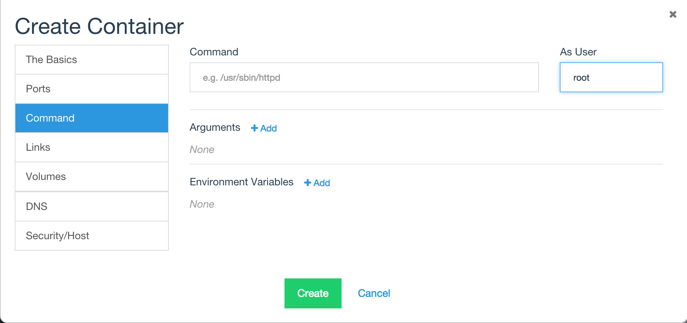Go to the Links section

point(92,147)
